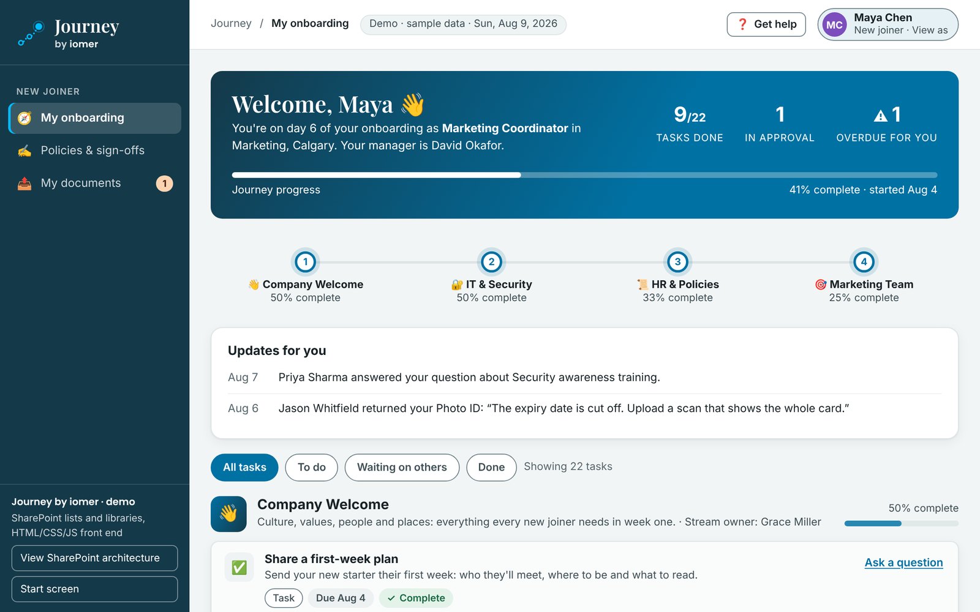Open Policies & sign-offs in the sidebar

coord(95,151)
